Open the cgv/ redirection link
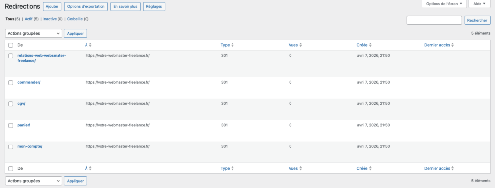 click(x=21, y=103)
